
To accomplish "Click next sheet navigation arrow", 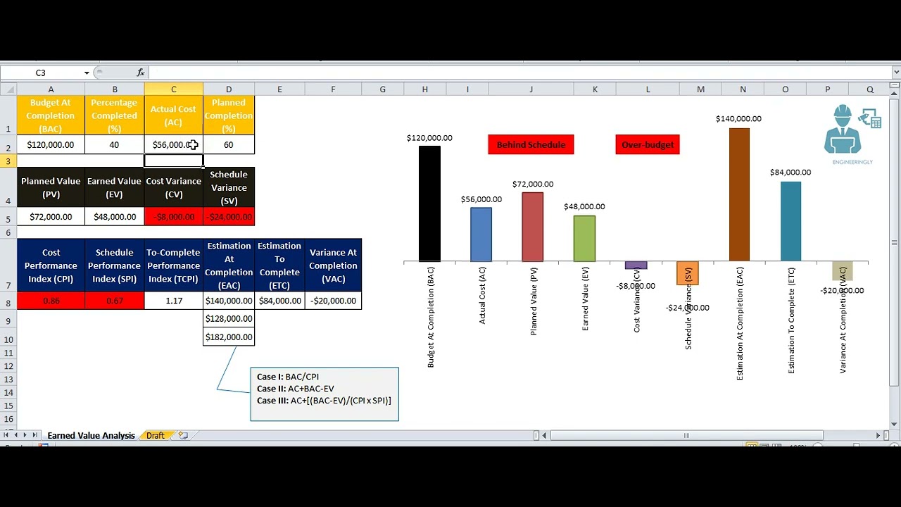I will (25, 435).
